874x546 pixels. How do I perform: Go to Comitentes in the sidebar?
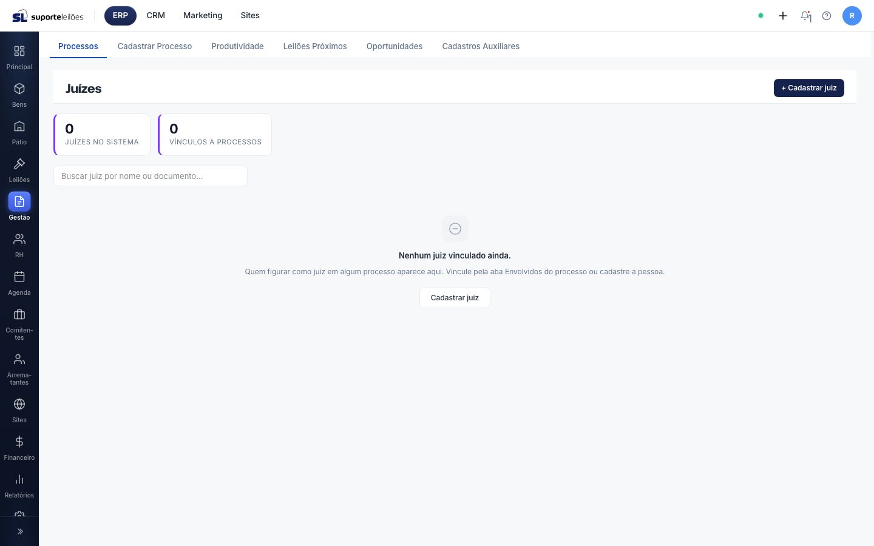[x=19, y=325]
